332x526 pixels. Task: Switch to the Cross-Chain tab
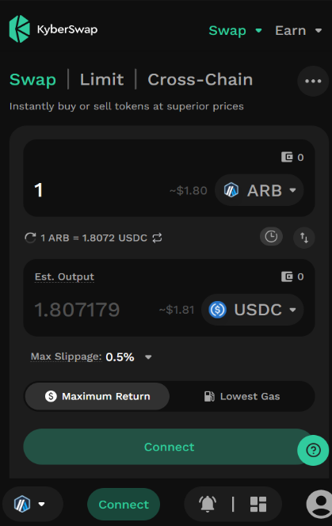pos(200,79)
